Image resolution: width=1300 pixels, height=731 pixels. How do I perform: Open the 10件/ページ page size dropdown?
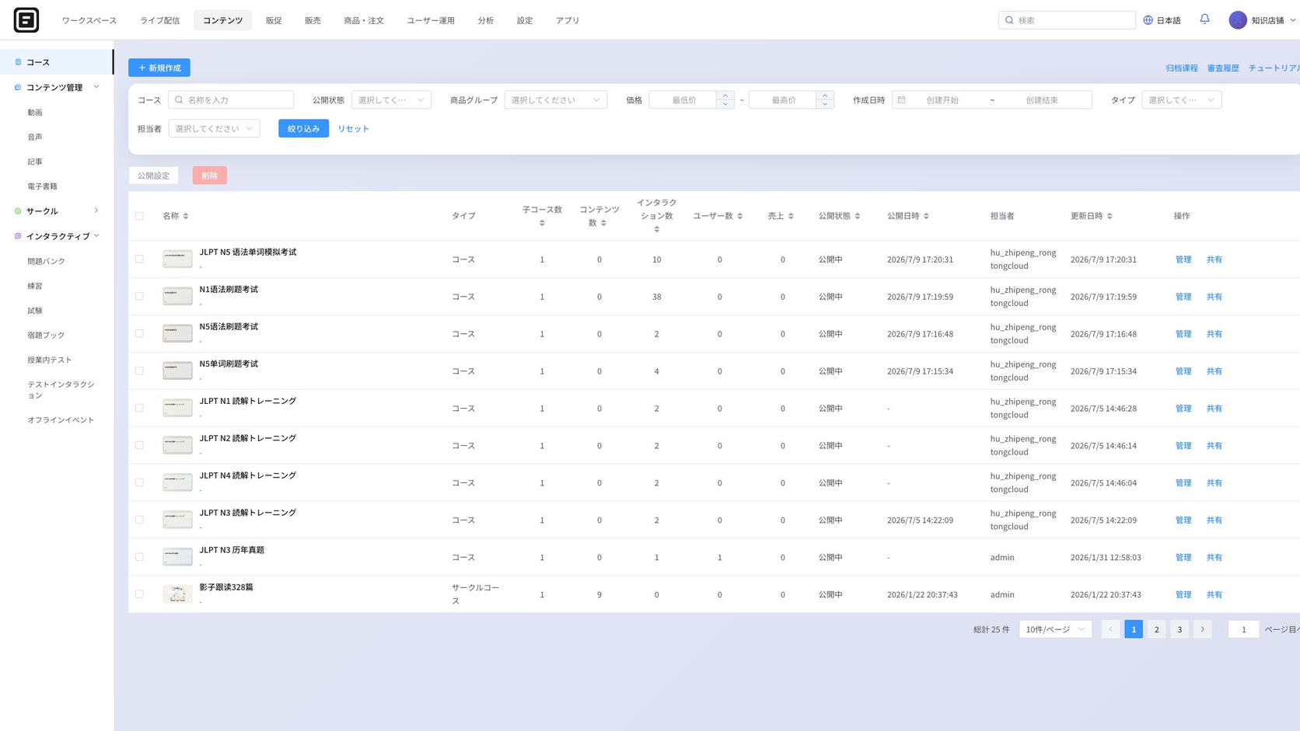click(1055, 629)
